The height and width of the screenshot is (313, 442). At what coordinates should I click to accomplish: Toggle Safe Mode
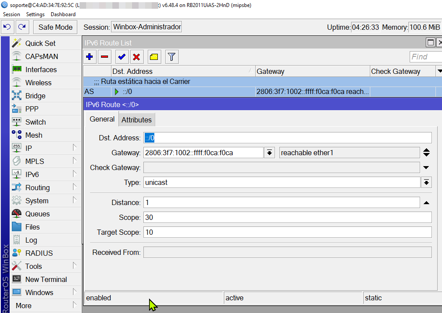click(55, 27)
